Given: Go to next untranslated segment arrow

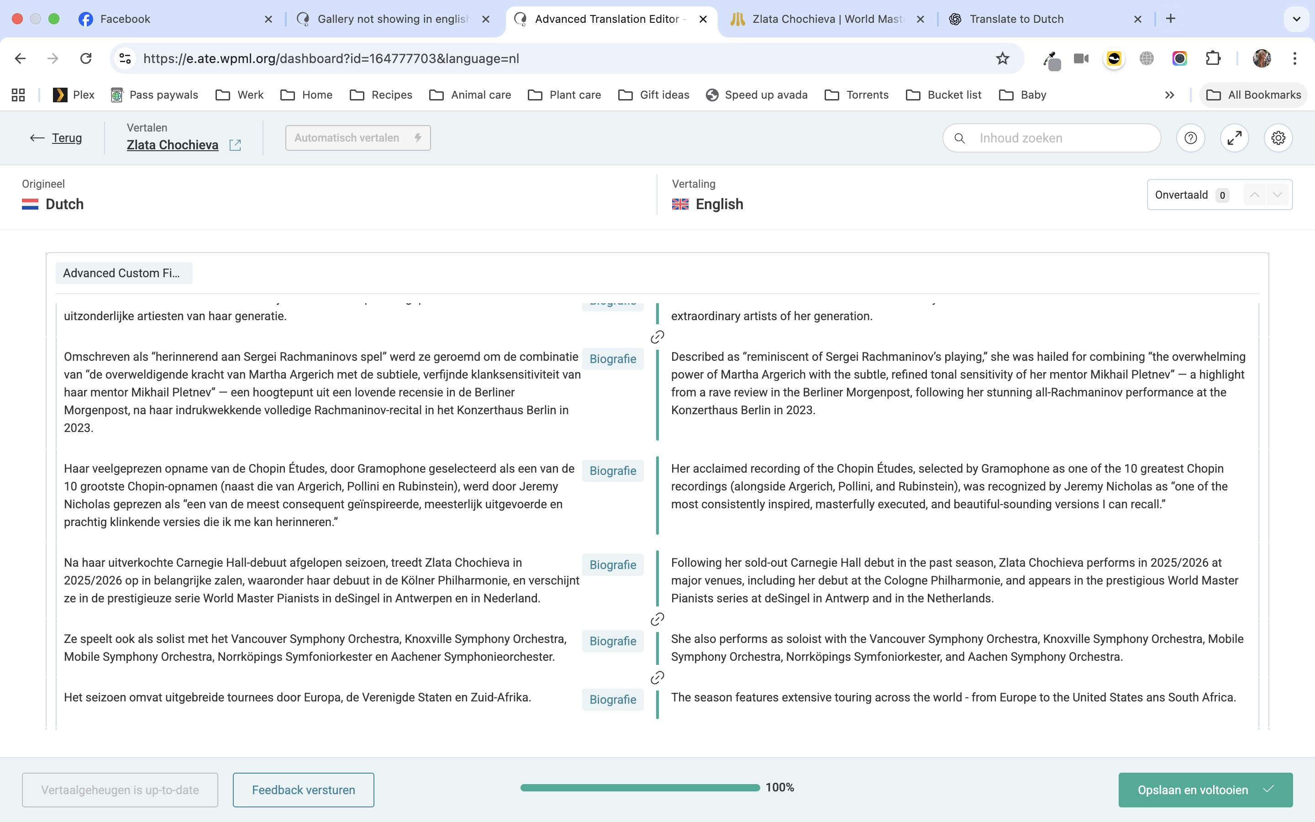Looking at the screenshot, I should click(x=1278, y=195).
